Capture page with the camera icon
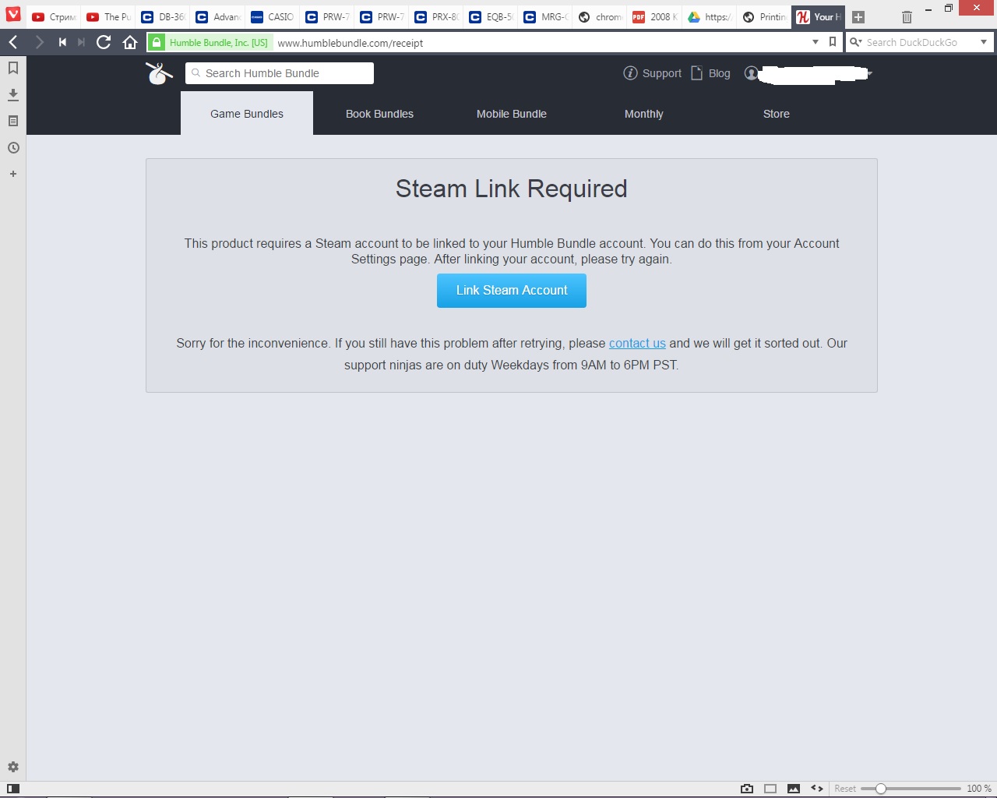 coord(747,789)
